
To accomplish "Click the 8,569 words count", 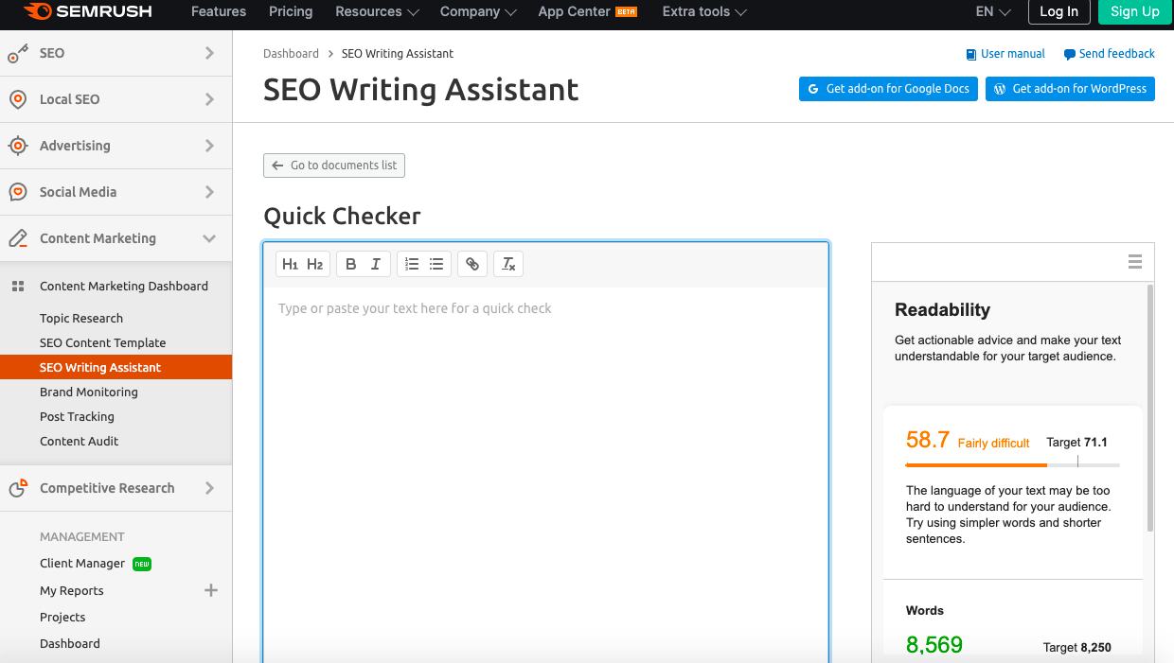I will (934, 645).
